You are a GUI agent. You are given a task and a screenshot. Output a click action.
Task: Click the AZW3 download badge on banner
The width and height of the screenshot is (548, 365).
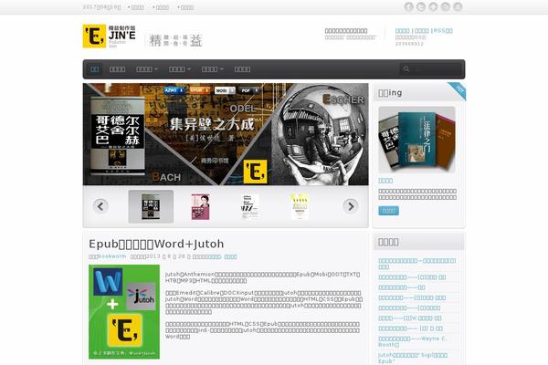tap(174, 90)
